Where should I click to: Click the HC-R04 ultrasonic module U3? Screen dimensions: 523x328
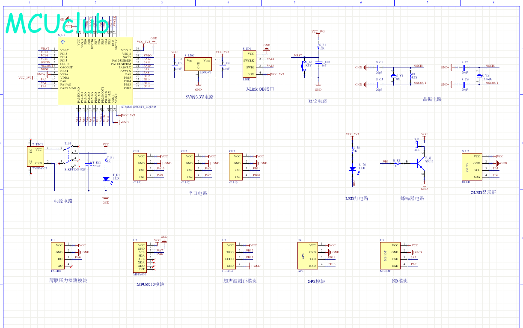tap(229, 255)
